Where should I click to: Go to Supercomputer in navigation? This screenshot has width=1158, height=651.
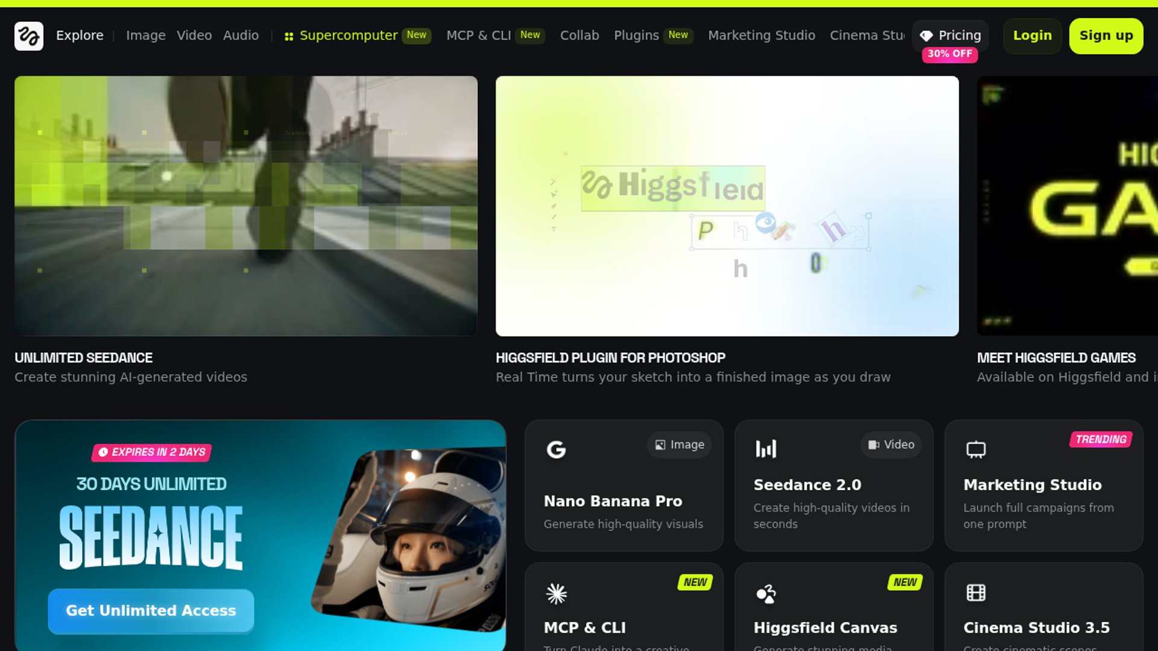click(x=349, y=36)
